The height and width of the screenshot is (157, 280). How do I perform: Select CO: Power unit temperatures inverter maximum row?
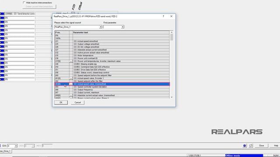tap(112, 61)
